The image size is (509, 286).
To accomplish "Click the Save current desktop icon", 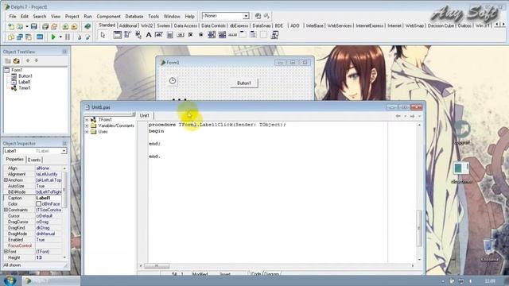I will click(258, 16).
